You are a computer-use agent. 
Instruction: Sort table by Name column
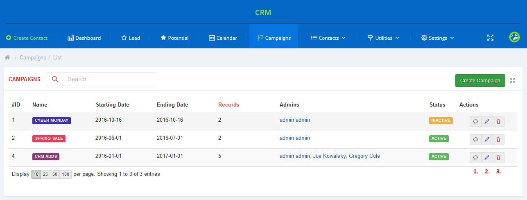[40, 105]
